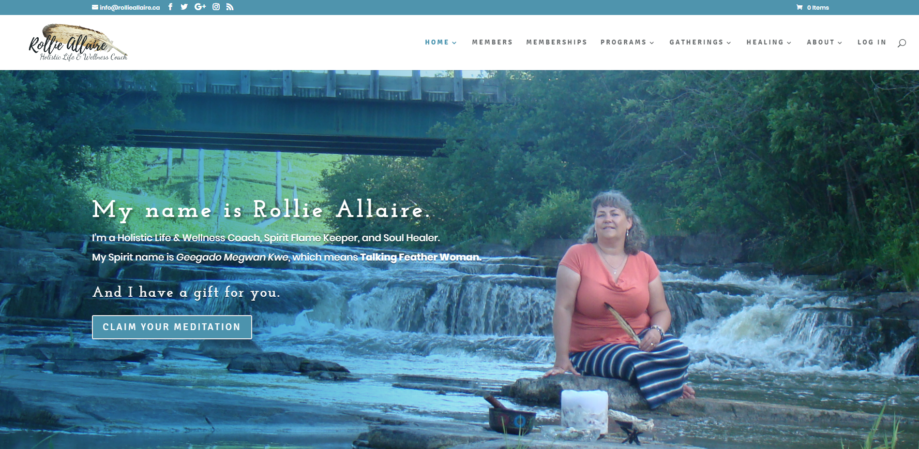
Task: Open the search magnifier icon
Action: (x=902, y=43)
